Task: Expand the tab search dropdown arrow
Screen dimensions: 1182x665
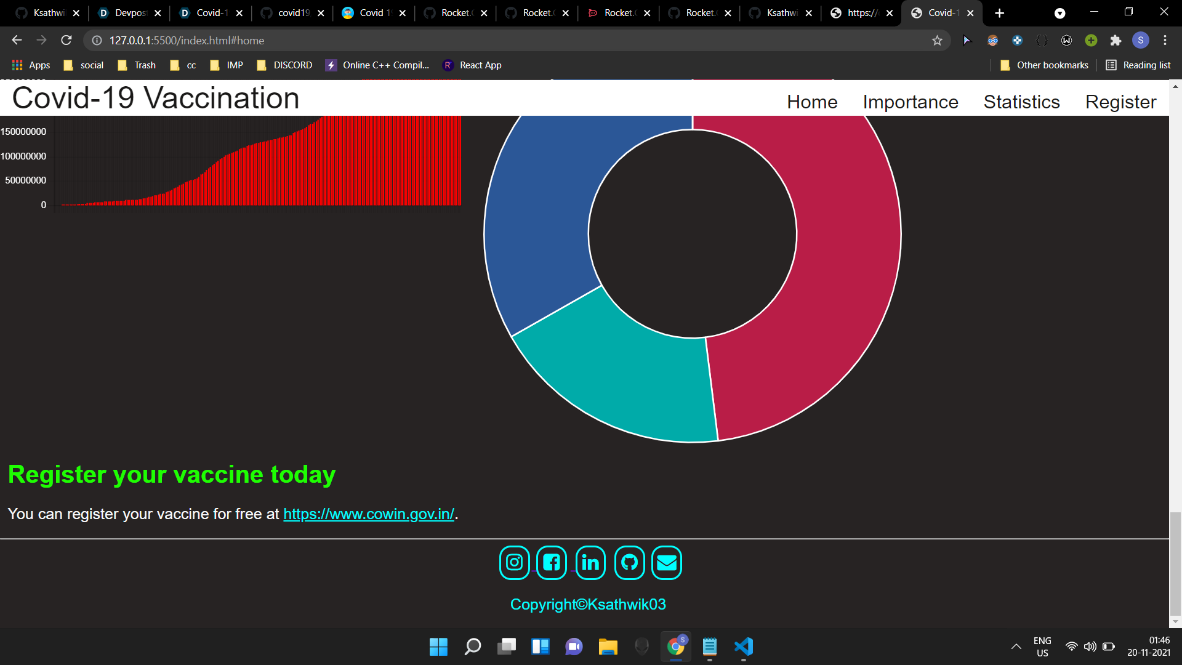Action: click(1059, 13)
